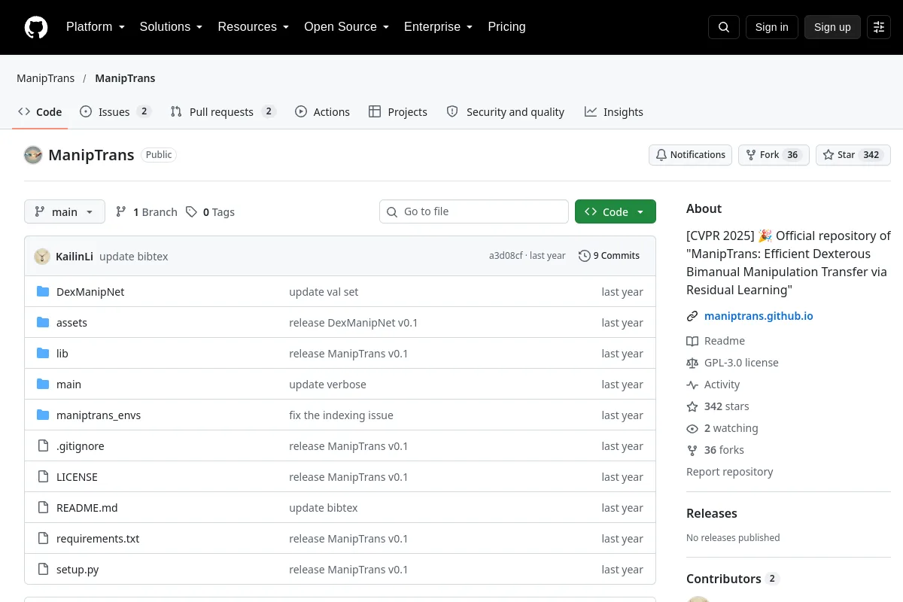
Task: Switch to the Pull requests tab
Action: [223, 112]
